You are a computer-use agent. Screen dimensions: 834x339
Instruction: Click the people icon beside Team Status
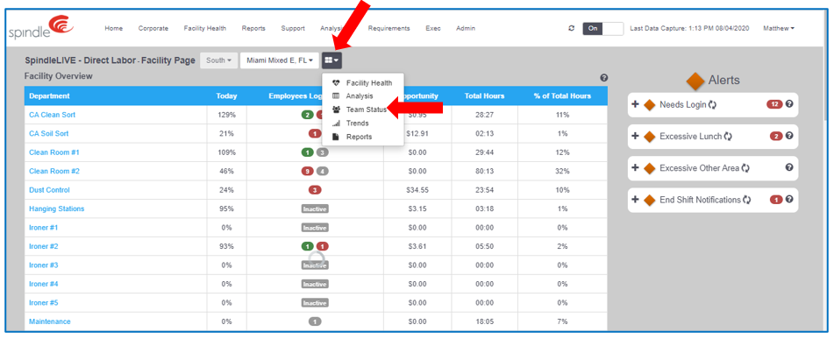tap(336, 109)
